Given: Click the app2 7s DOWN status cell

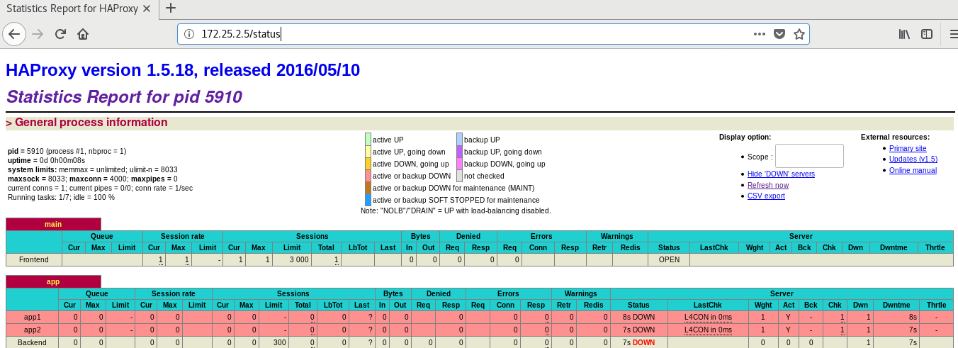Looking at the screenshot, I should (638, 330).
